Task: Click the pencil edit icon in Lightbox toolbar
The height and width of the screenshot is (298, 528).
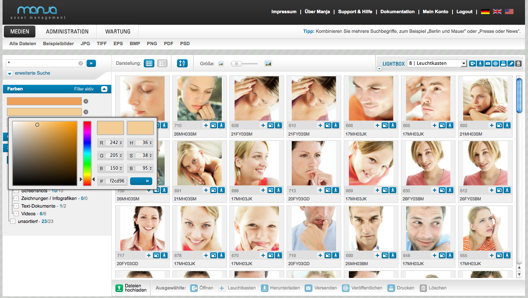Action: (x=511, y=64)
